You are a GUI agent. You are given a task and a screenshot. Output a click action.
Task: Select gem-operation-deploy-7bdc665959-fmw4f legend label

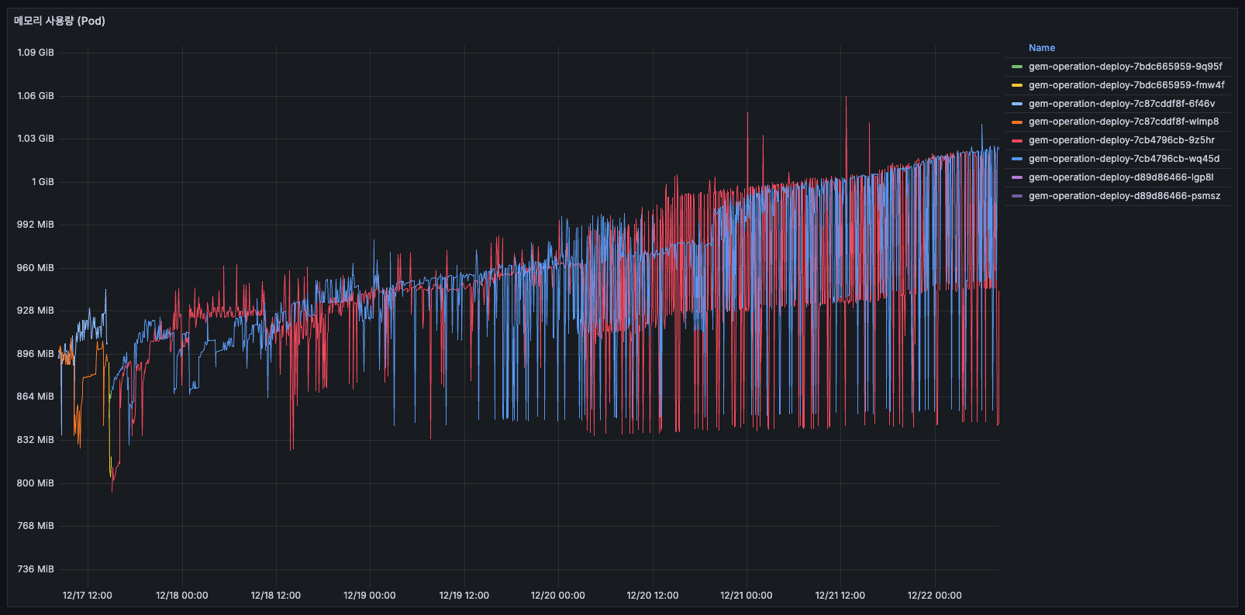(x=1126, y=85)
